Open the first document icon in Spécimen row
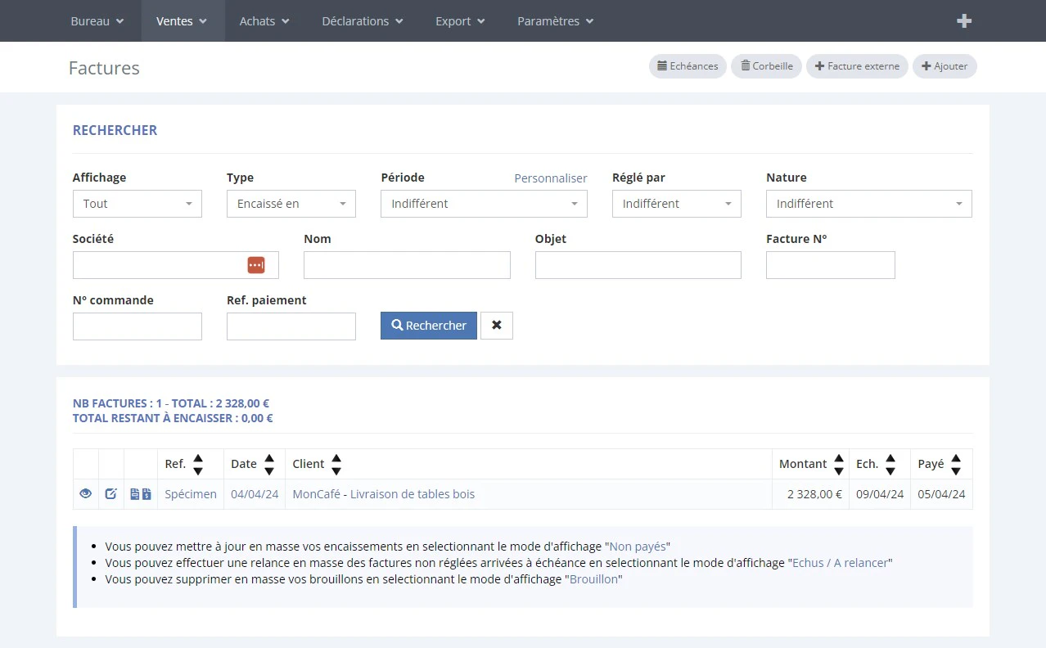The width and height of the screenshot is (1046, 648). point(135,494)
